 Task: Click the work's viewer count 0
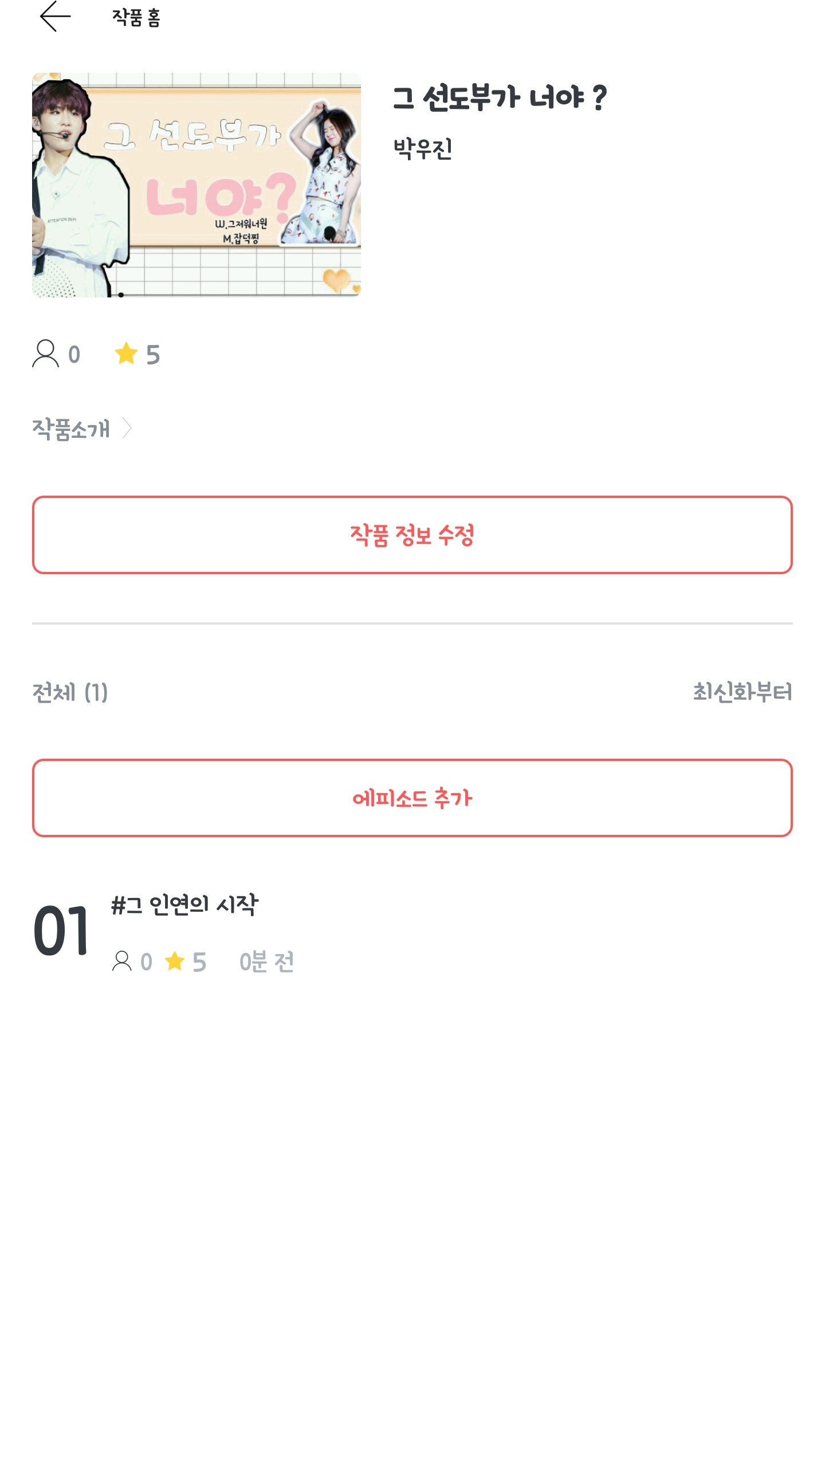point(74,355)
